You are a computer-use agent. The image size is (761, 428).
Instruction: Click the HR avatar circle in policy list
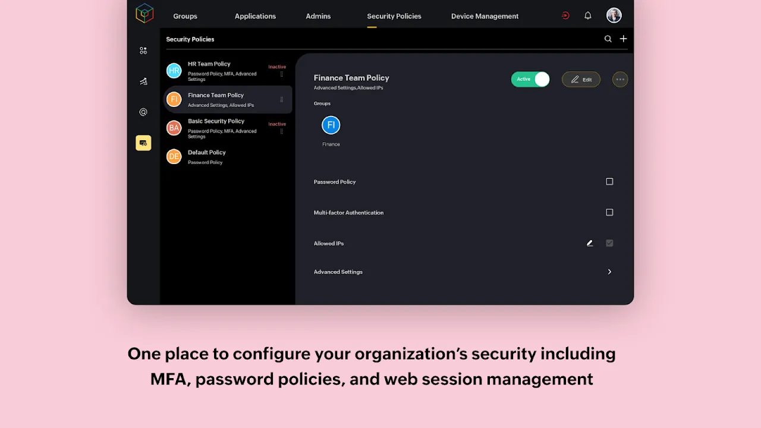tap(174, 71)
